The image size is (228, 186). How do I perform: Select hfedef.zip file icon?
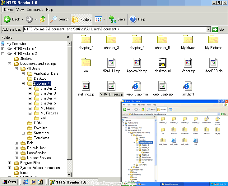click(x=188, y=63)
